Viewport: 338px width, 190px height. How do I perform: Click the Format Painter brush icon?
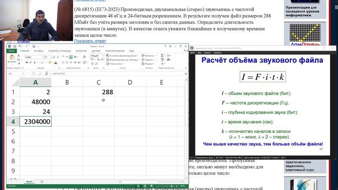click(18, 63)
